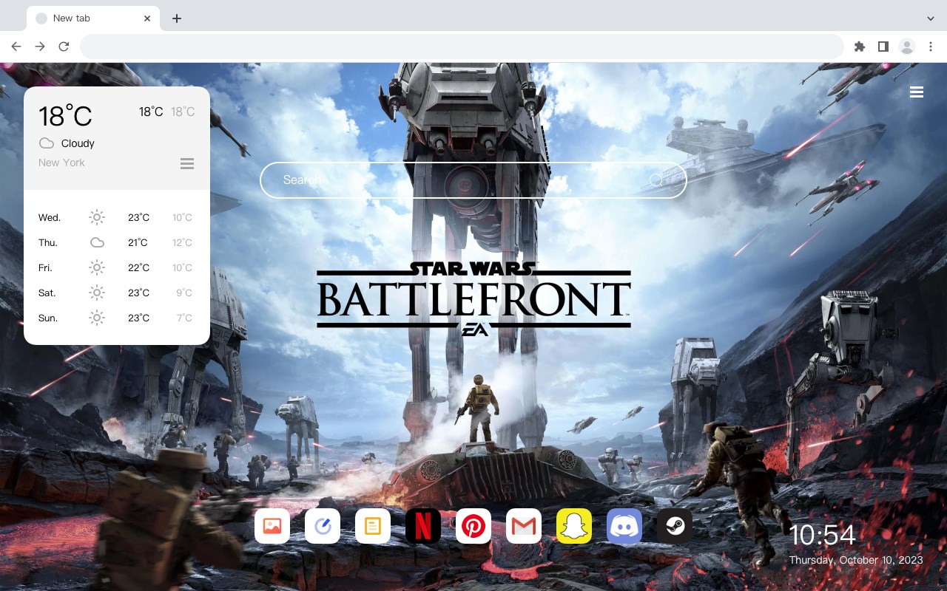Click the page Search field
This screenshot has width=947, height=591.
pos(473,180)
